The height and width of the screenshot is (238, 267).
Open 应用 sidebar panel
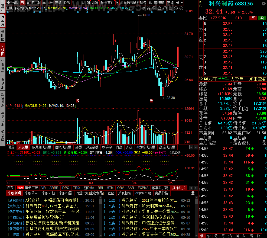click(x=3, y=21)
